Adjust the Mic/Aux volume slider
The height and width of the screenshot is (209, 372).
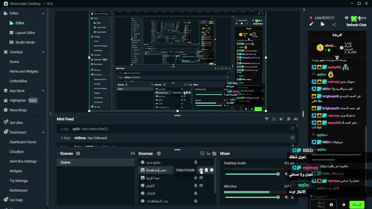click(x=253, y=197)
